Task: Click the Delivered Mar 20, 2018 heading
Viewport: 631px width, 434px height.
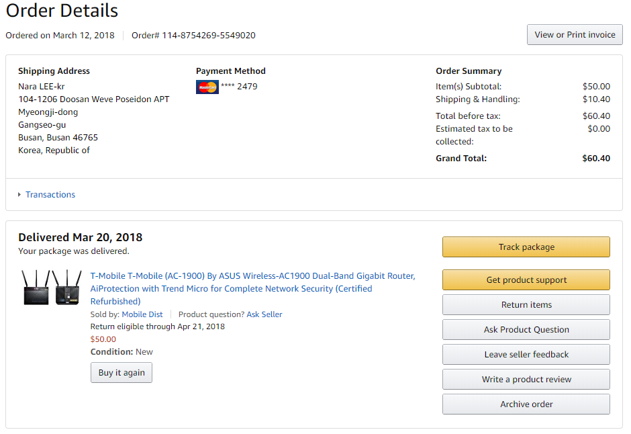Action: pyautogui.click(x=80, y=237)
